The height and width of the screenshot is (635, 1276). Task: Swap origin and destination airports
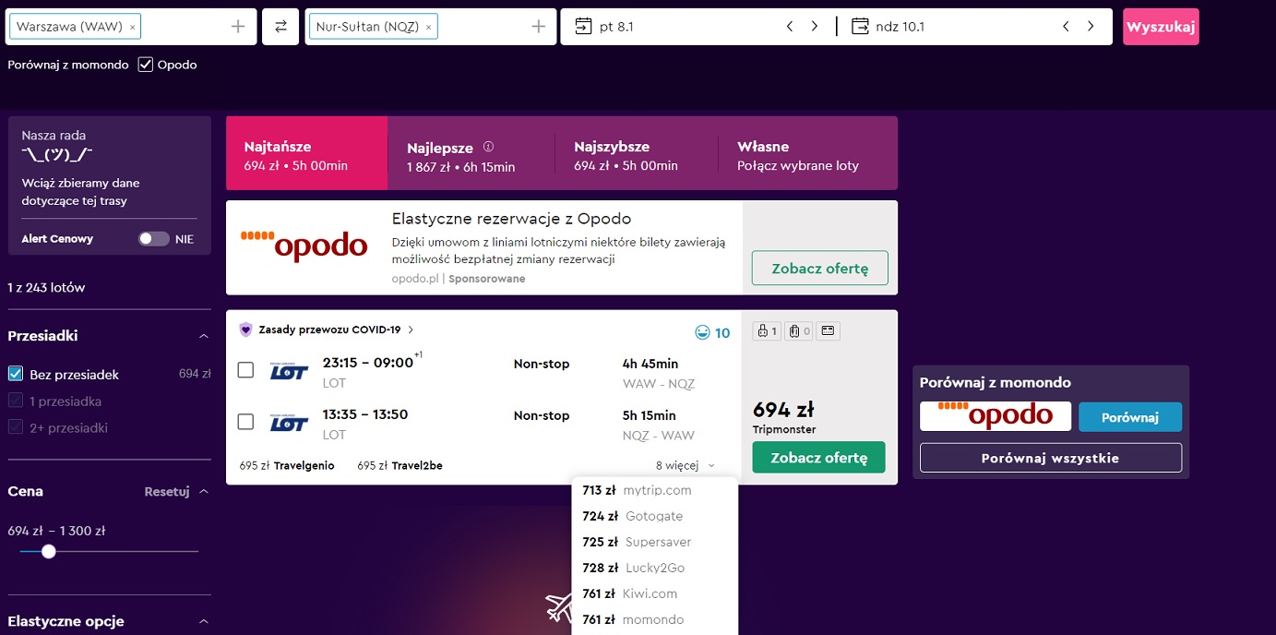280,27
